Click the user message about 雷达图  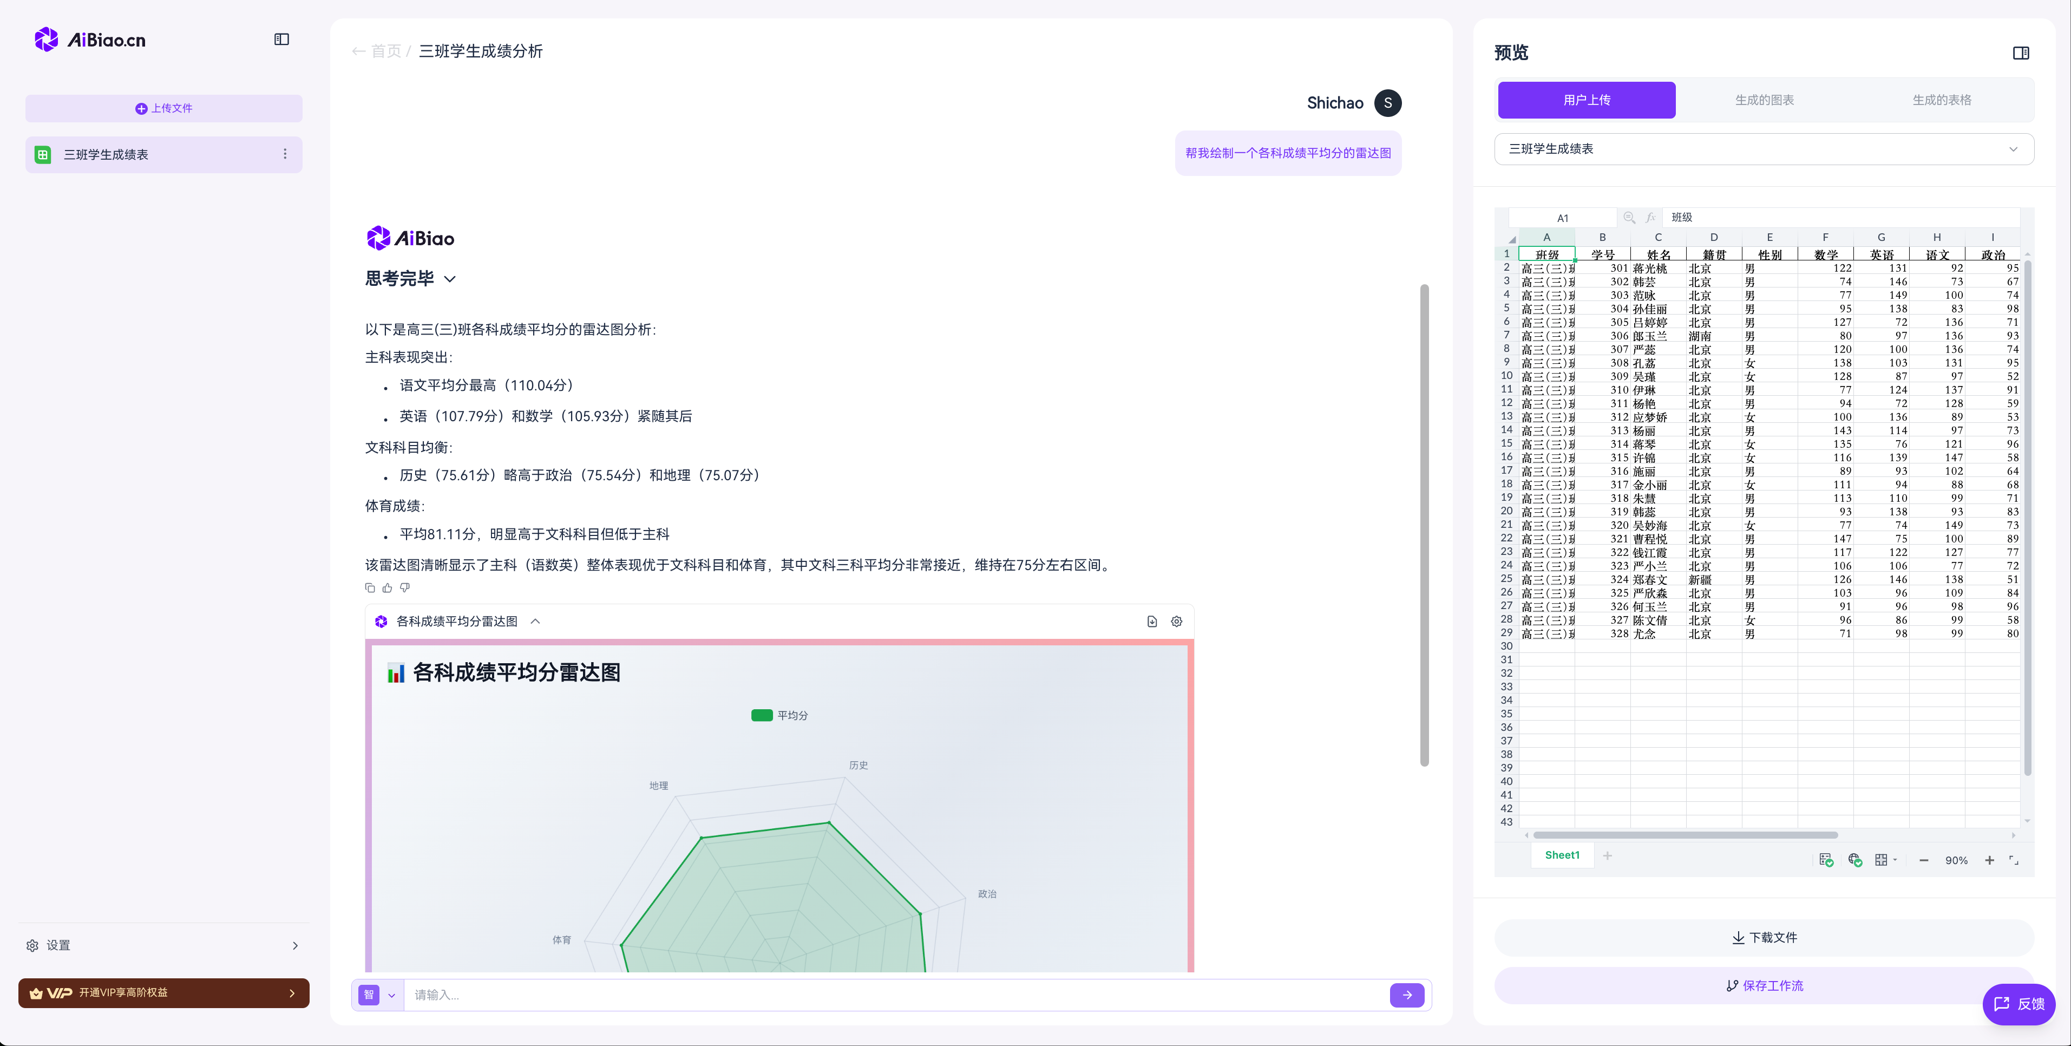tap(1288, 153)
